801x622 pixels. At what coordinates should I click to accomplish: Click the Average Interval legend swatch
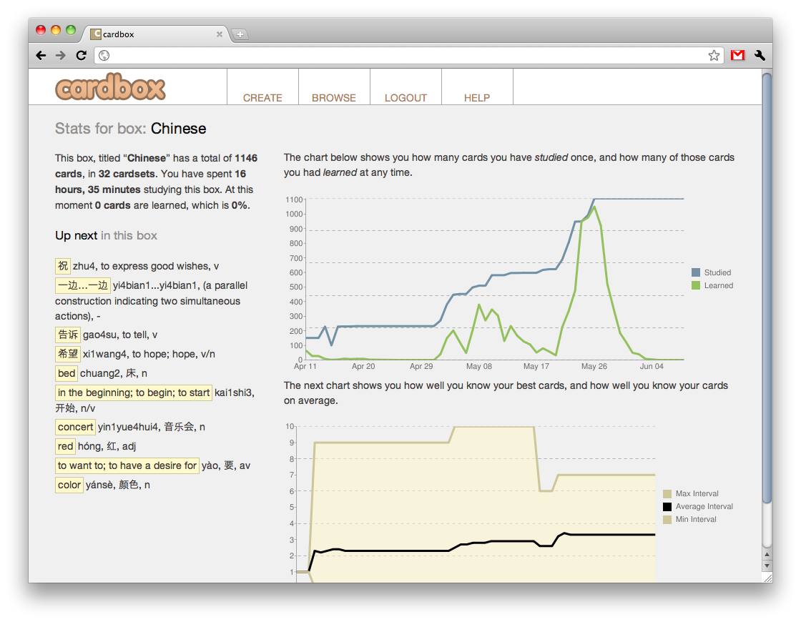click(667, 507)
